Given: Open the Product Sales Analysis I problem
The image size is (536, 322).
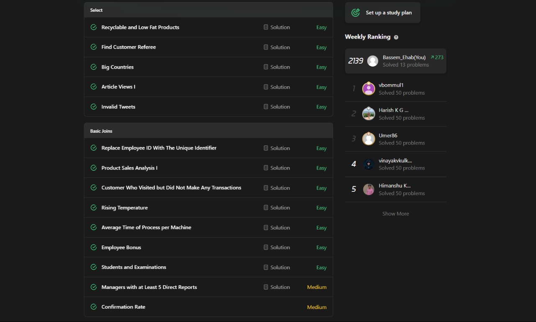Looking at the screenshot, I should [129, 168].
